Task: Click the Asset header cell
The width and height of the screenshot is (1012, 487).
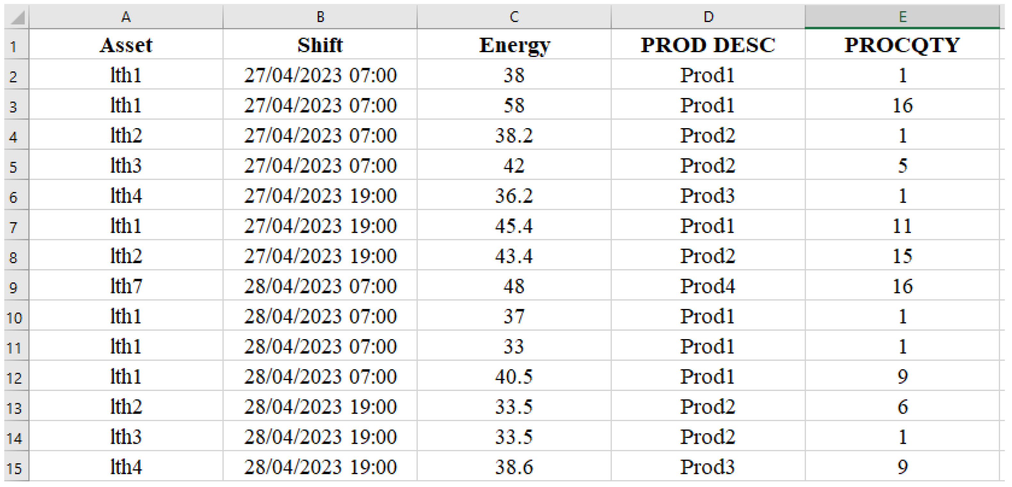Action: (x=126, y=45)
